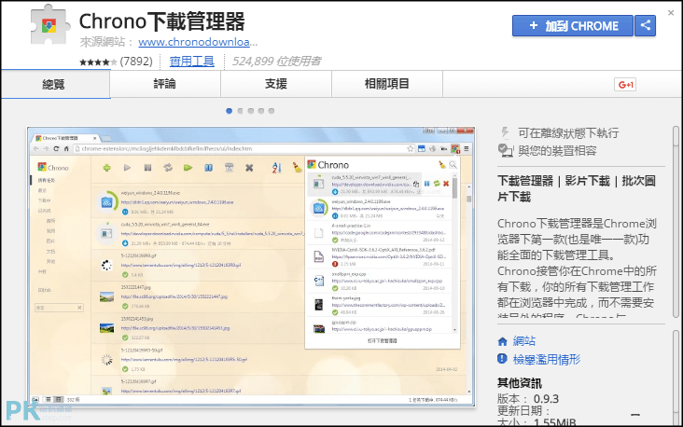This screenshot has width=683, height=427.
Task: Click the lower info panel scrollbar
Action: [676, 377]
